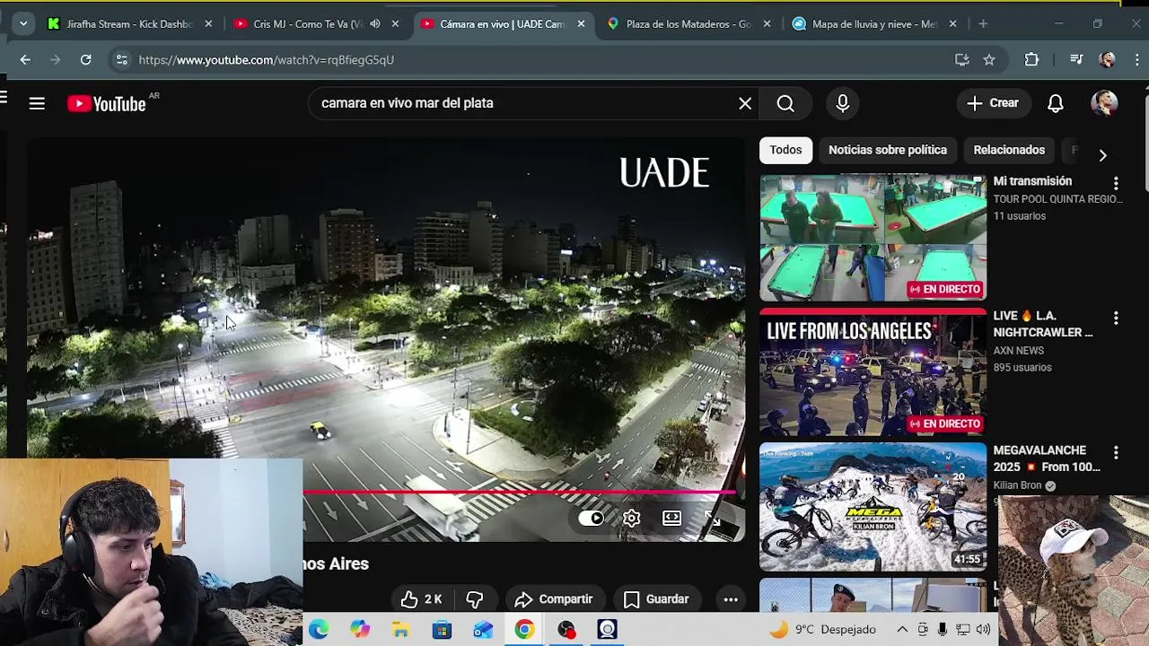Close the Cámara en vivo UADE tab
Viewport: 1149px width, 646px height.
[x=581, y=24]
